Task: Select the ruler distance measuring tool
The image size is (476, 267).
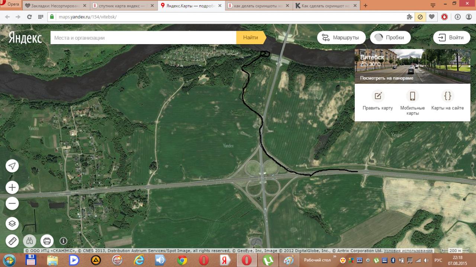Action: [12, 241]
